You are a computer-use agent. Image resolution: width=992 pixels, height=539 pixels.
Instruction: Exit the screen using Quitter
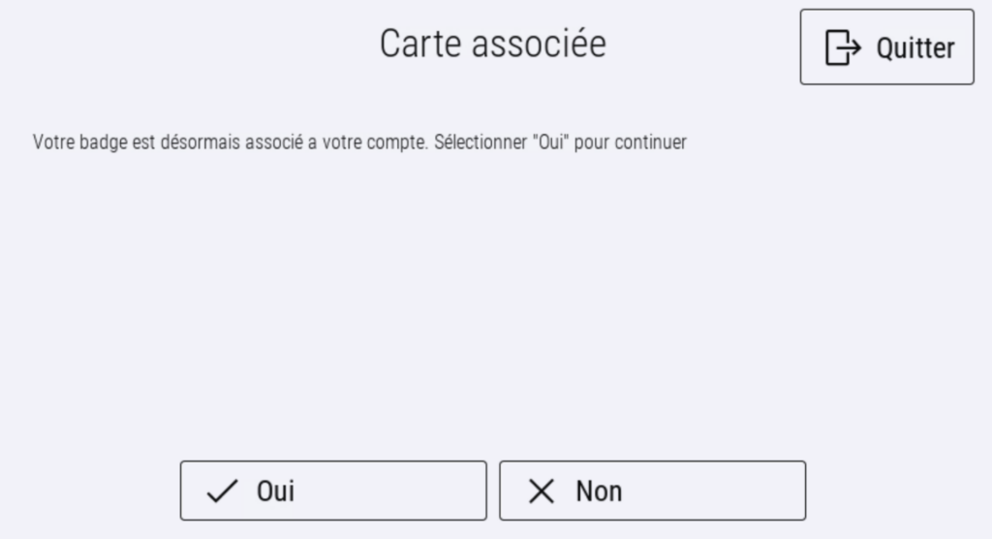pos(886,48)
